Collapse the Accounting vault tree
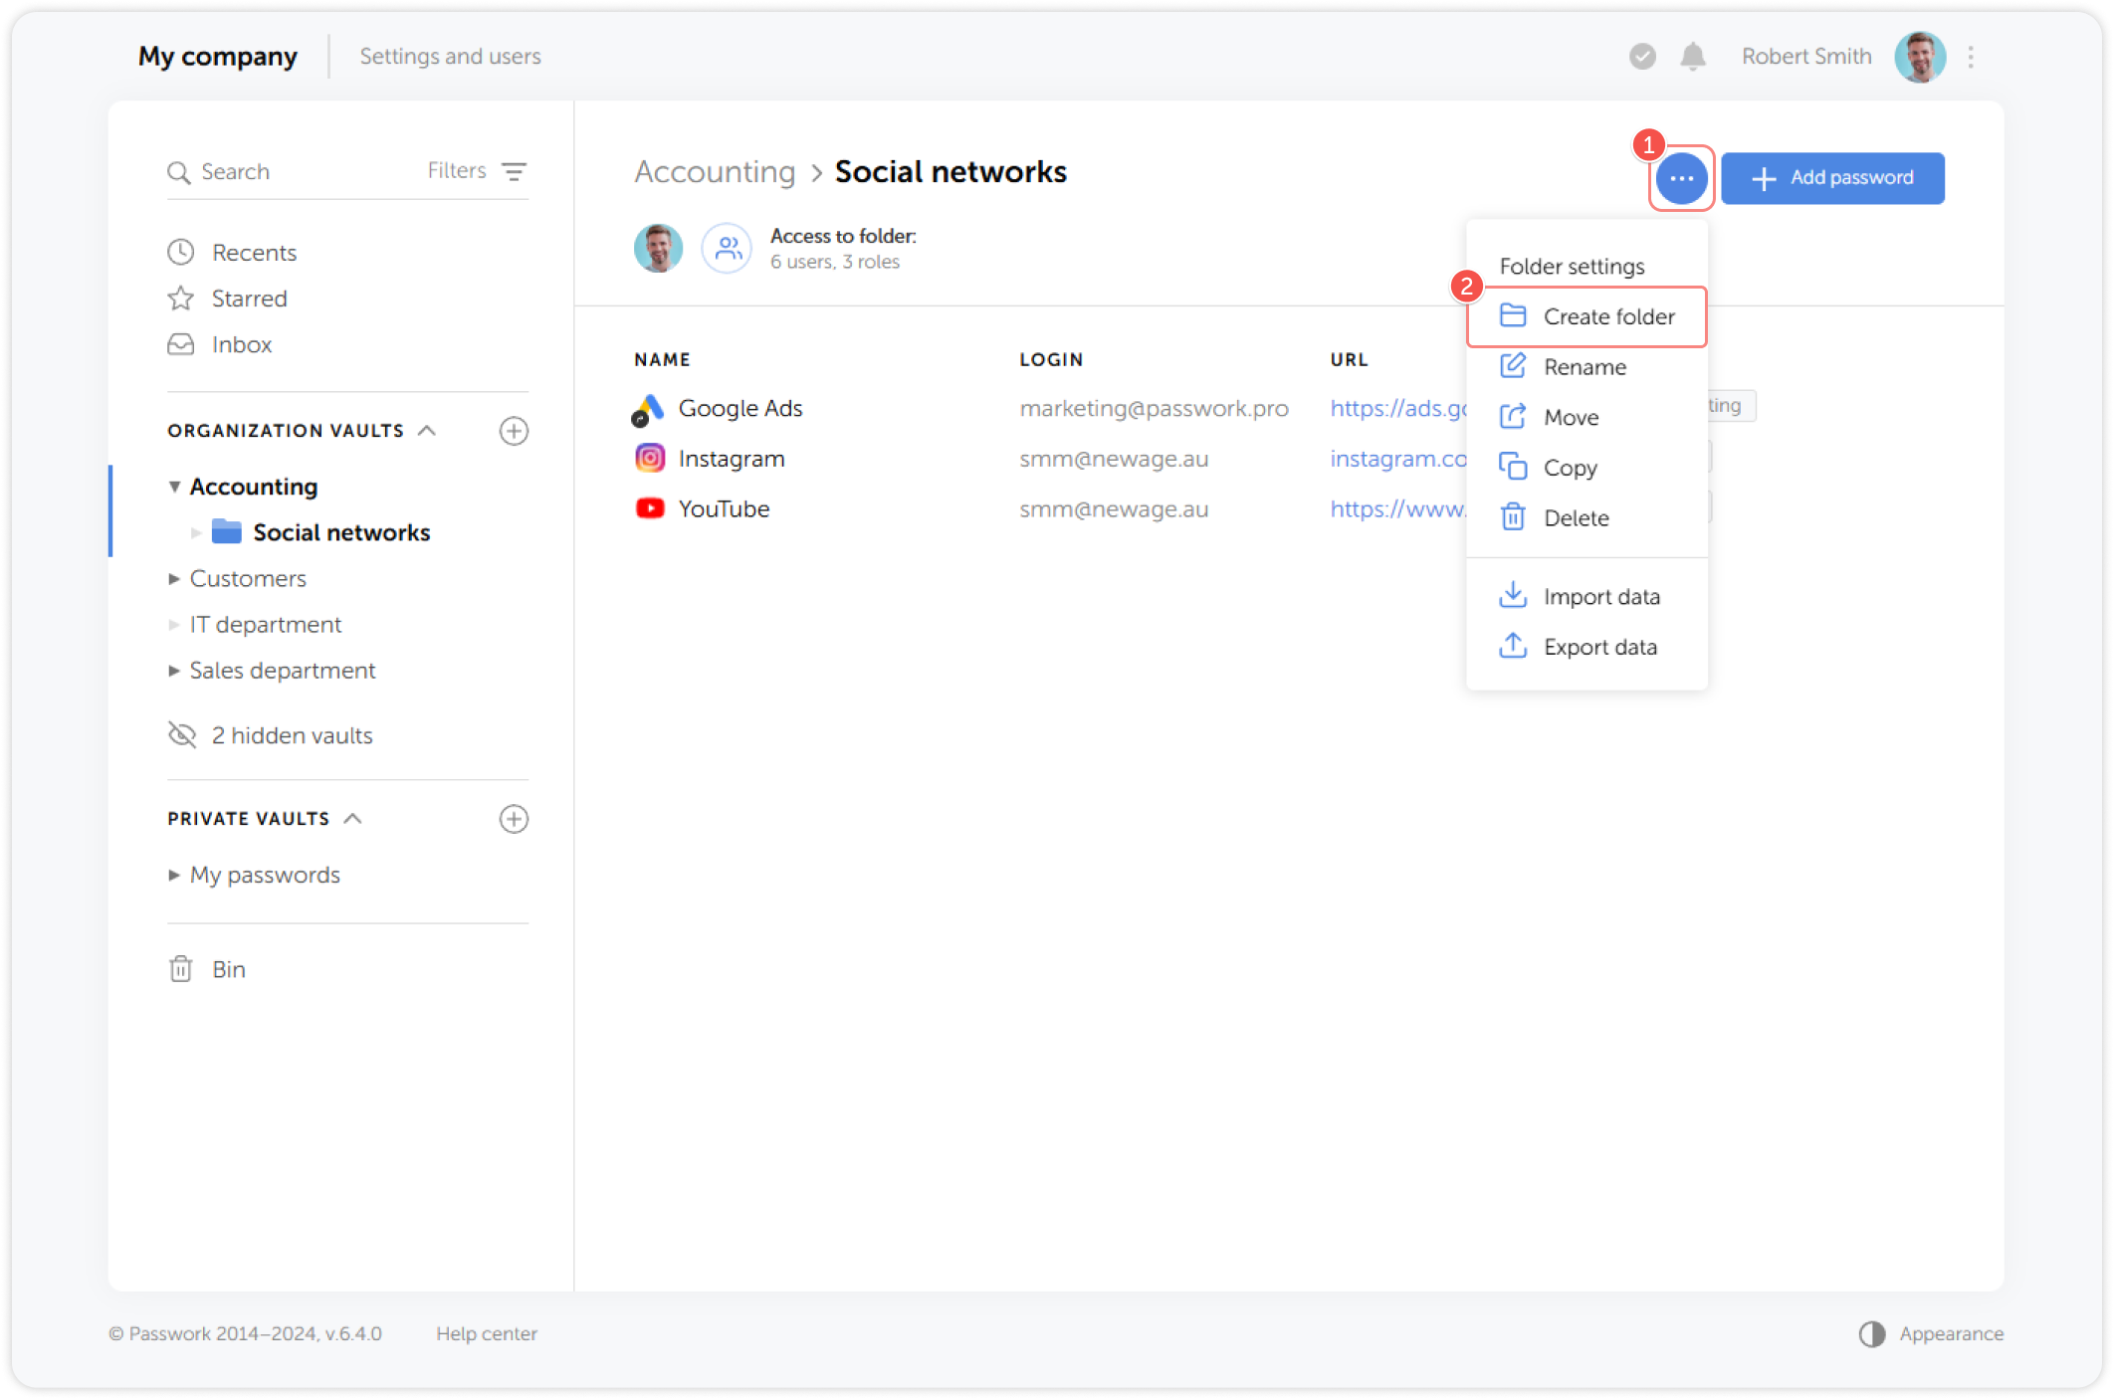The width and height of the screenshot is (2114, 1400). pyautogui.click(x=175, y=487)
